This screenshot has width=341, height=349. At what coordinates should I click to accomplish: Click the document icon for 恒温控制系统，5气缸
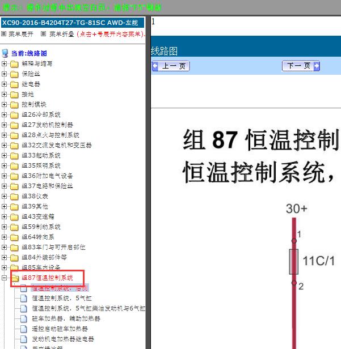coord(24,298)
